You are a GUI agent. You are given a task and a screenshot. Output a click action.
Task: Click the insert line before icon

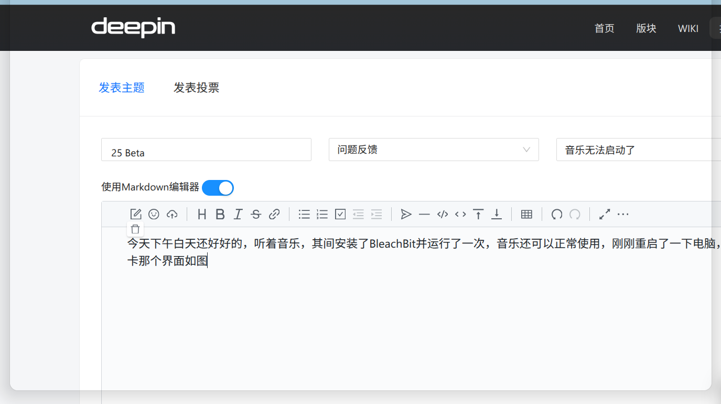coord(478,214)
